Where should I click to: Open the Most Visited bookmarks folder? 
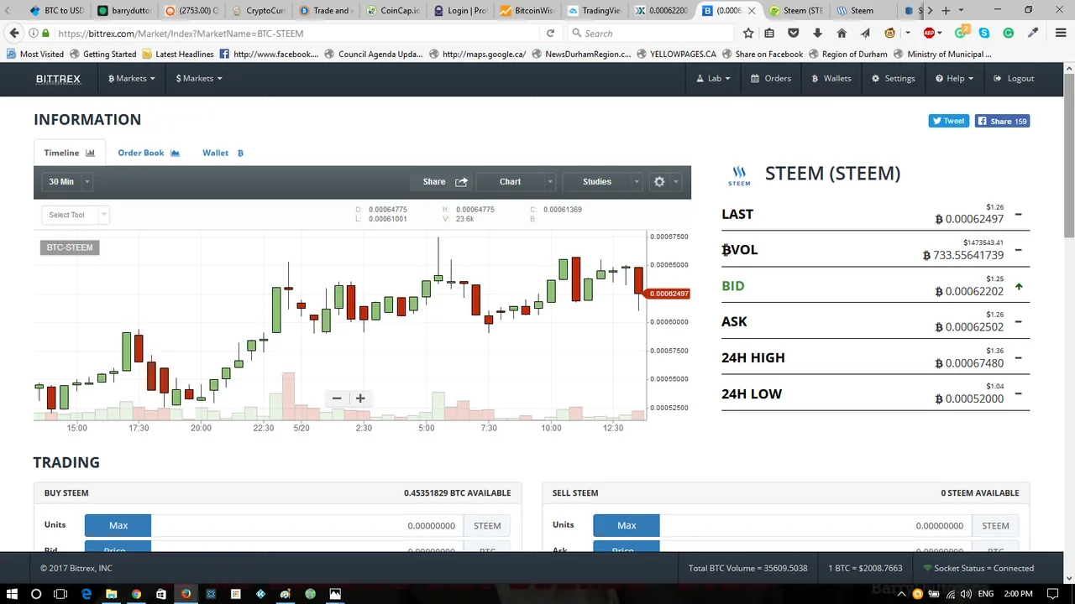coord(35,54)
